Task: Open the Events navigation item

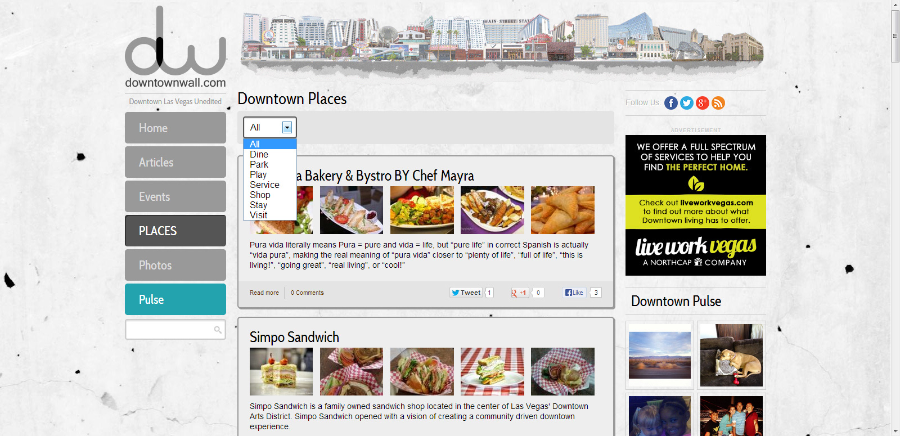Action: click(x=175, y=197)
